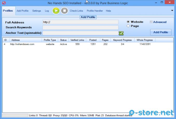Click Check Links in the toolbar

(x=76, y=11)
